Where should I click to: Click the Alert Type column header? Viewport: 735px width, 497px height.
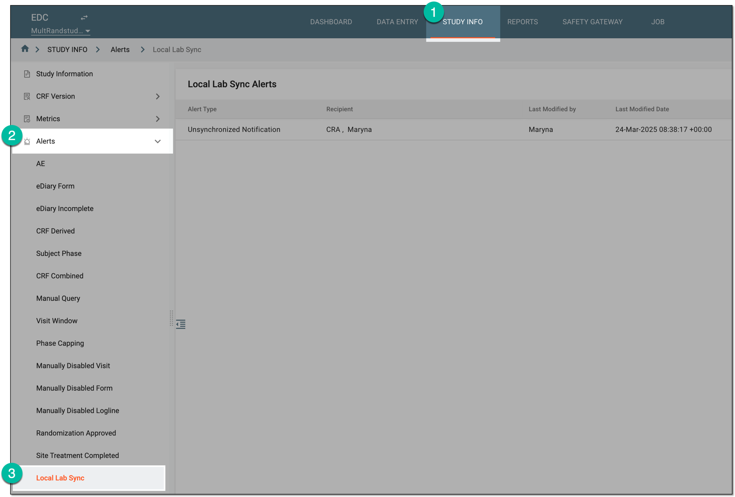pyautogui.click(x=202, y=109)
